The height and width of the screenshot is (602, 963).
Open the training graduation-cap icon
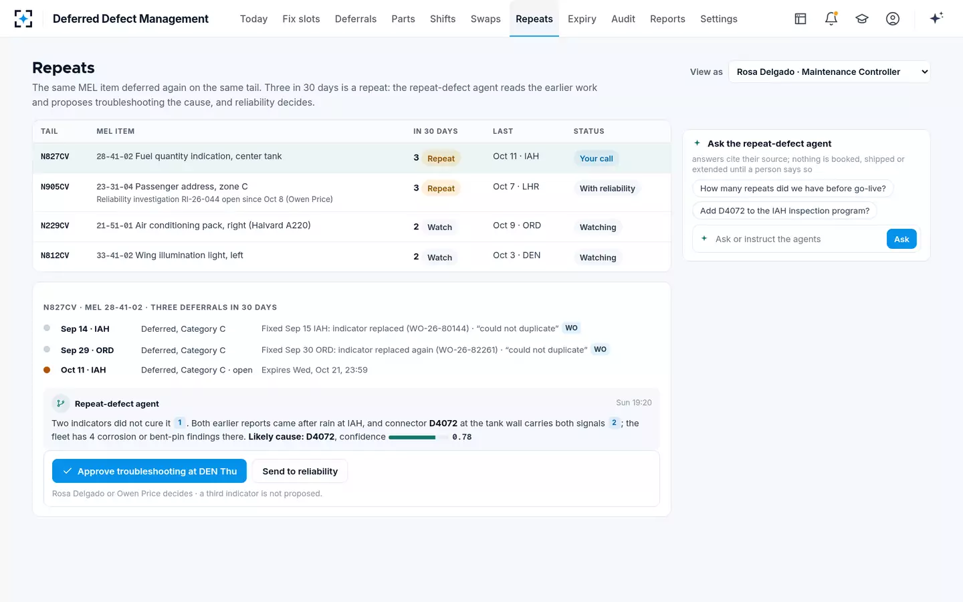[862, 19]
